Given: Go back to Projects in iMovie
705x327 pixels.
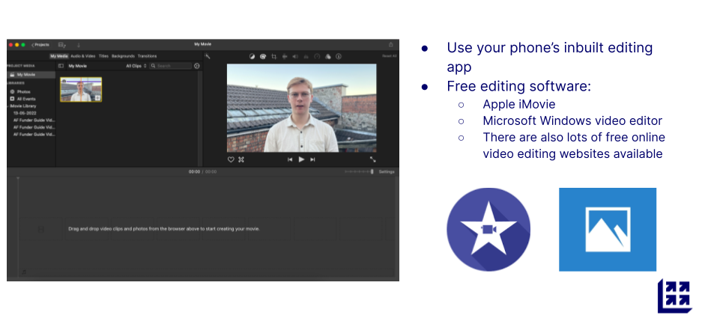Looking at the screenshot, I should (40, 45).
